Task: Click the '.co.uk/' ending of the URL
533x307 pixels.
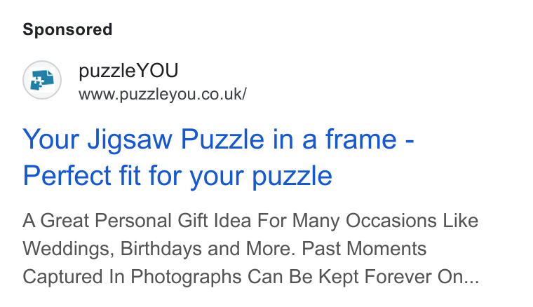Action: 222,95
